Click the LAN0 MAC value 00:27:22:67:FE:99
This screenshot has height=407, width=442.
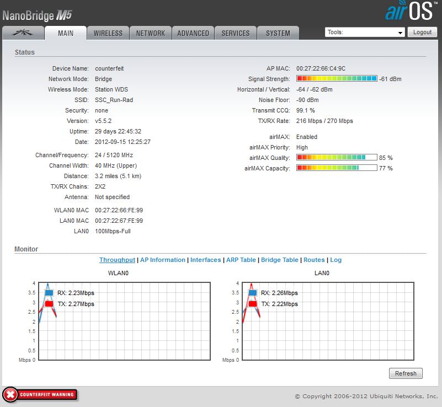[x=119, y=221]
